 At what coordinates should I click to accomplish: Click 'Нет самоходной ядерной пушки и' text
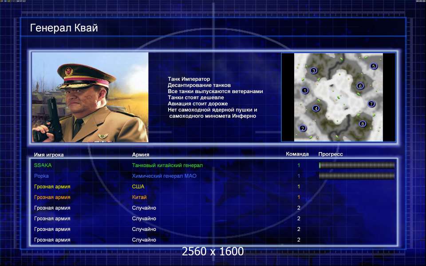tap(213, 110)
